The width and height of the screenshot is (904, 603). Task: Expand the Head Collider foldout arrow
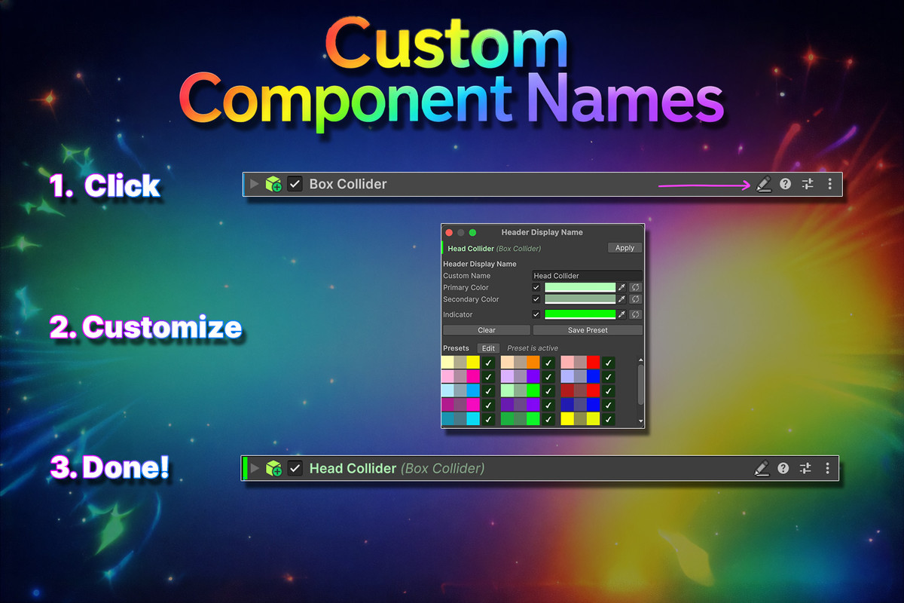(x=254, y=468)
